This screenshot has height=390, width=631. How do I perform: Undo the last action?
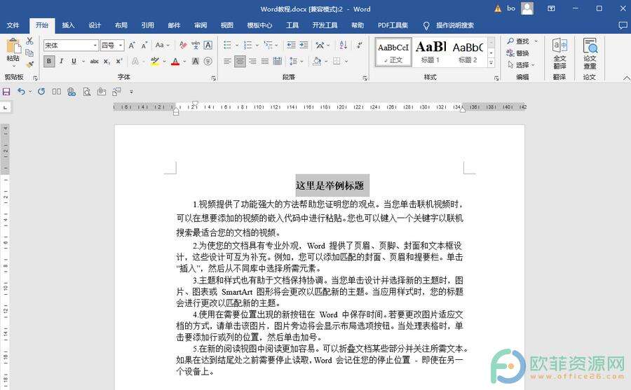(21, 92)
